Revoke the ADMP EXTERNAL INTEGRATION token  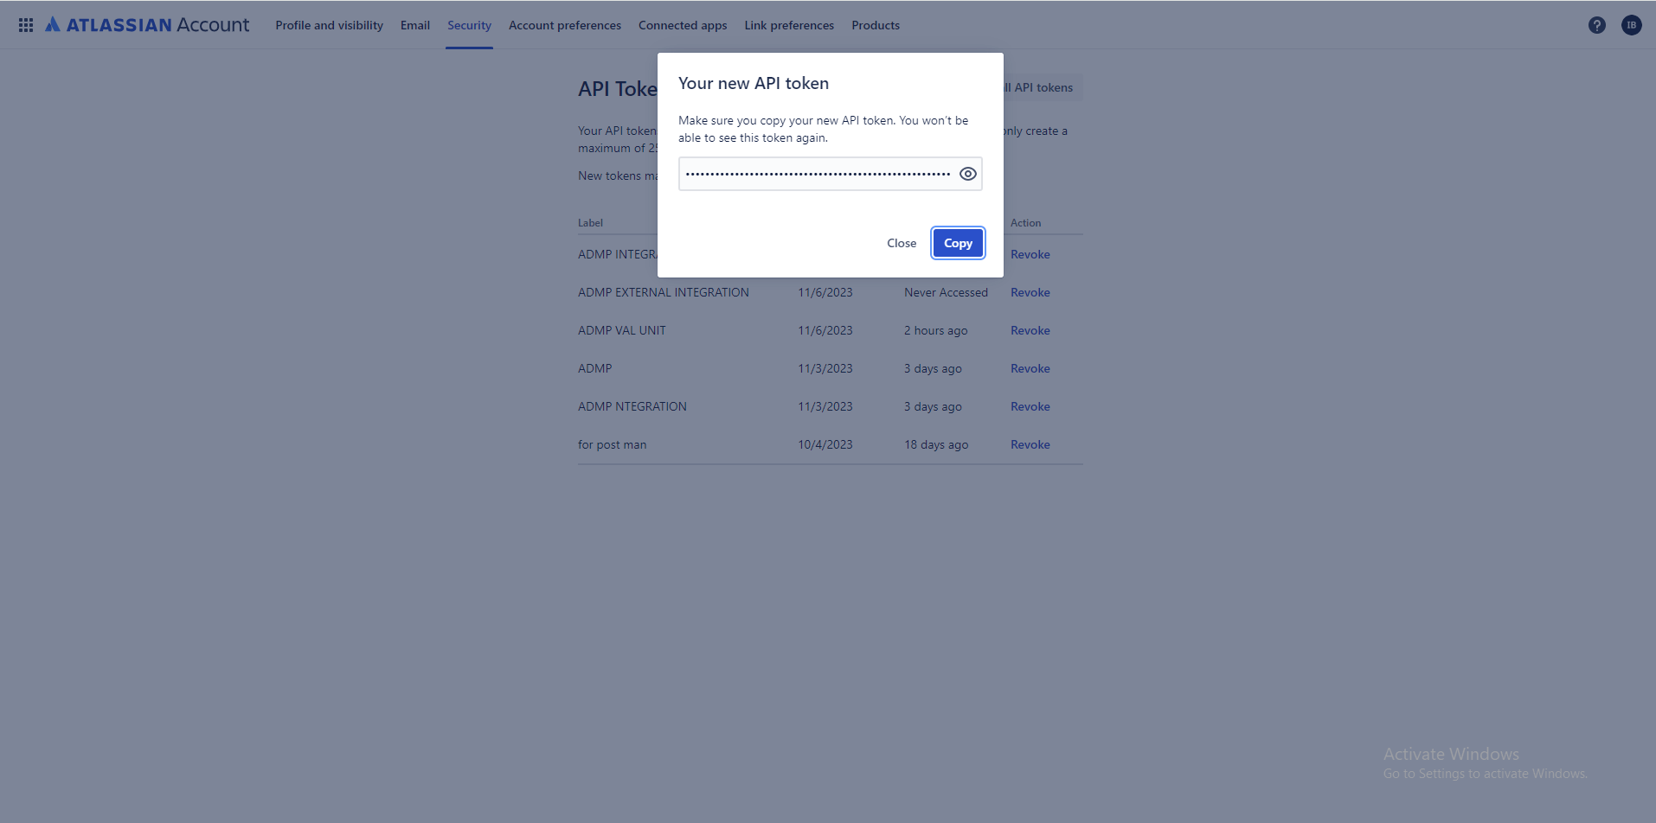(x=1030, y=292)
